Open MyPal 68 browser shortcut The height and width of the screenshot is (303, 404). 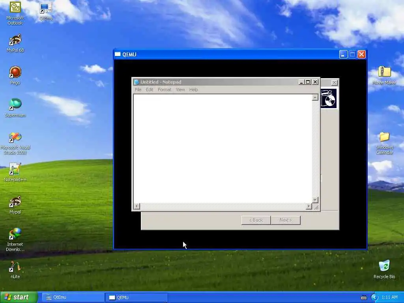tap(15, 43)
